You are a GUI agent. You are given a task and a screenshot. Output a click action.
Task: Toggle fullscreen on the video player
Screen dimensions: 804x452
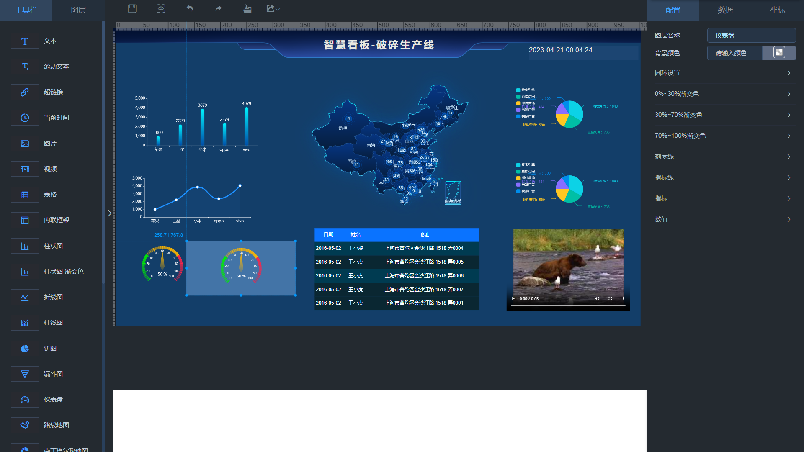pyautogui.click(x=610, y=298)
